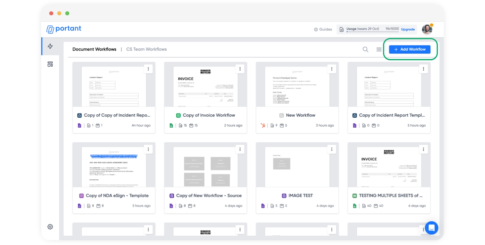
Task: Click the Upgrade link
Action: coord(408,29)
